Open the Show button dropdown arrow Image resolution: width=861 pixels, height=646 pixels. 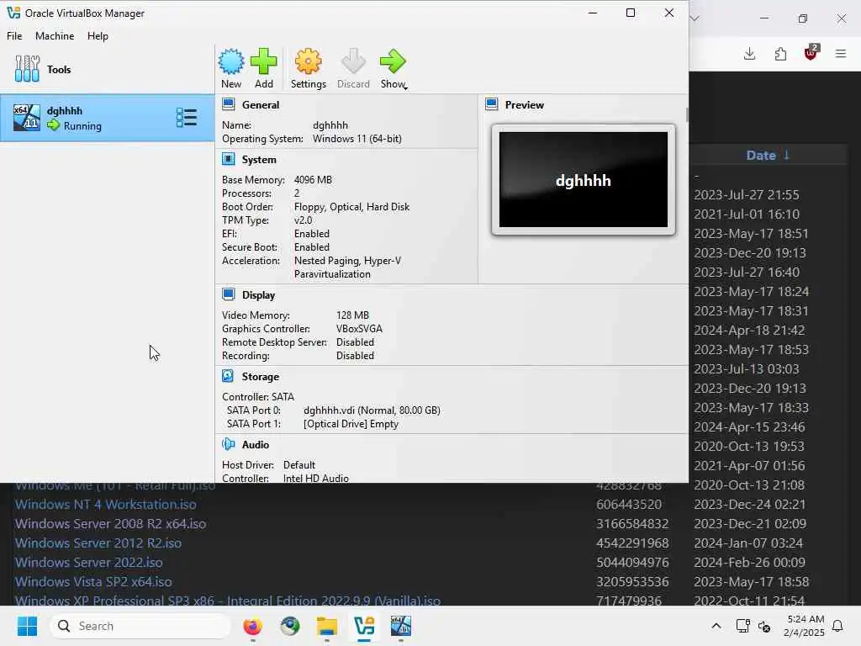pyautogui.click(x=405, y=87)
